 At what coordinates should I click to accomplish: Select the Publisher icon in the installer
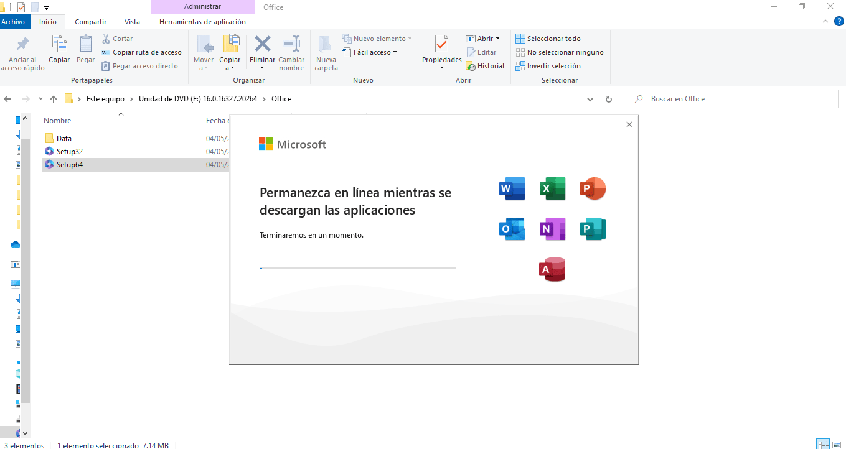coord(592,229)
